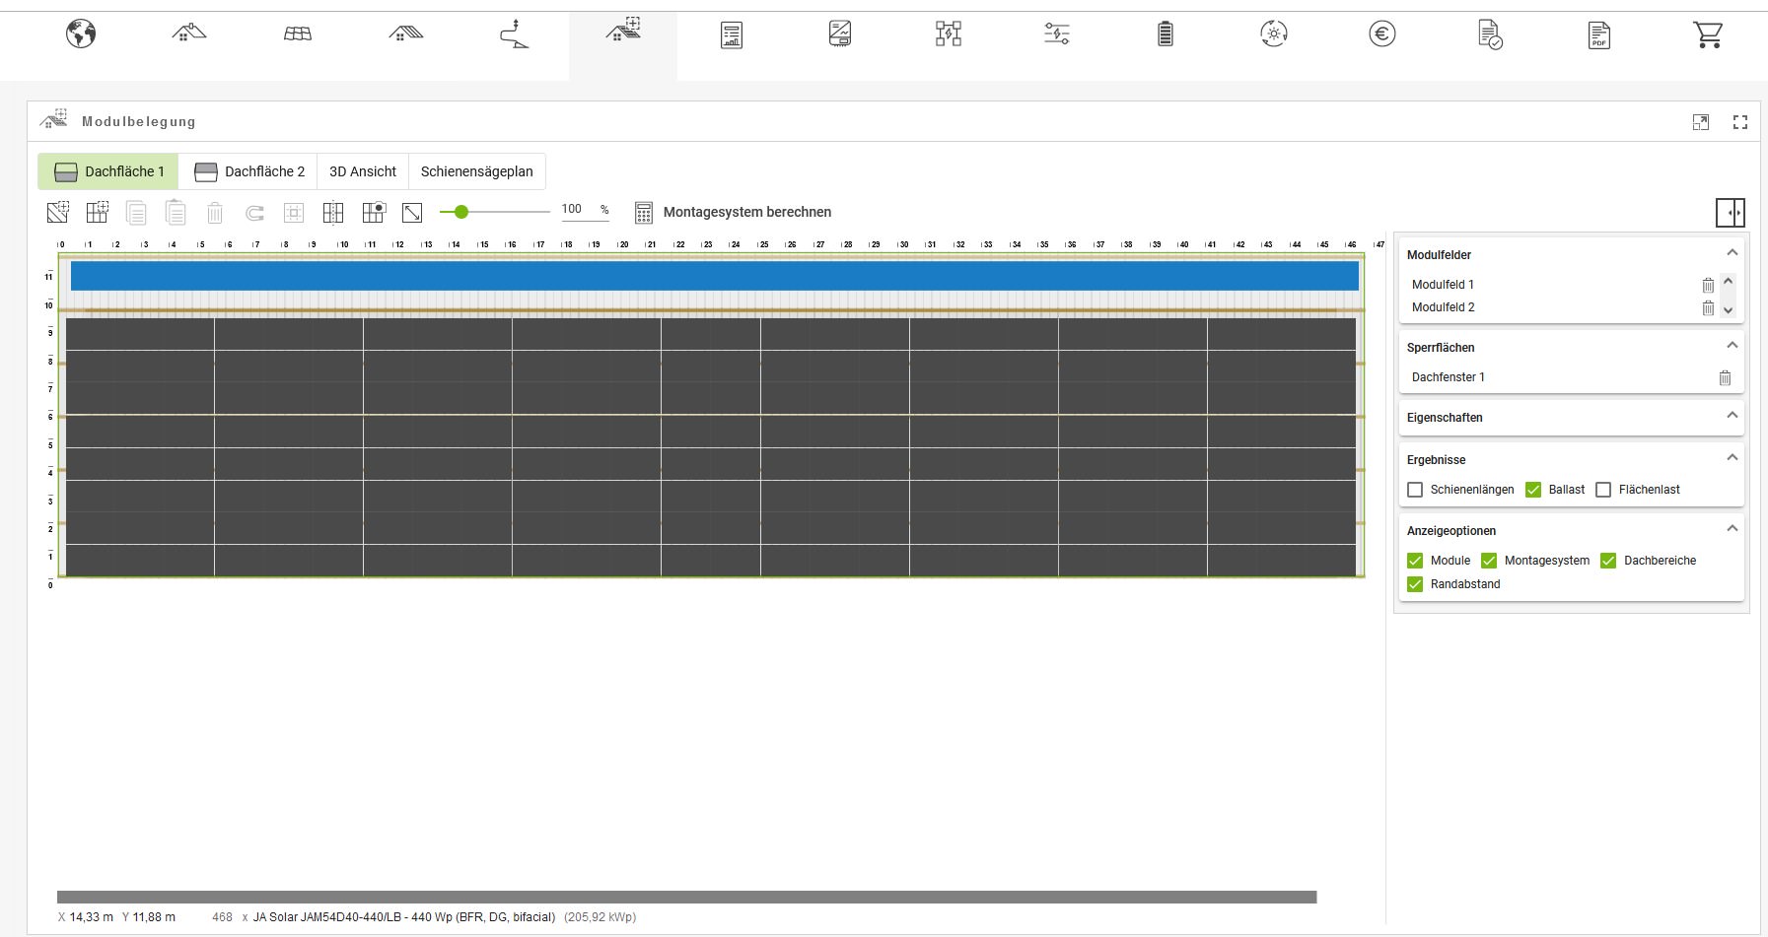Screen dimensions: 1768x937
Task: Click the fullscreen icon in Modulbelegung header
Action: tap(1740, 122)
